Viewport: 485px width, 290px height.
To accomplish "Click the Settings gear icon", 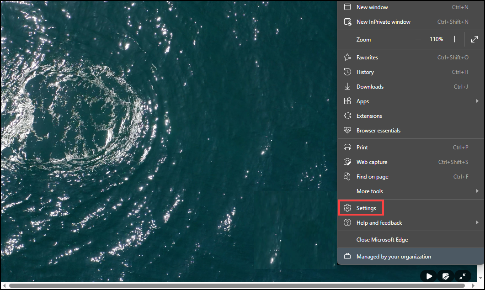I will pyautogui.click(x=347, y=208).
